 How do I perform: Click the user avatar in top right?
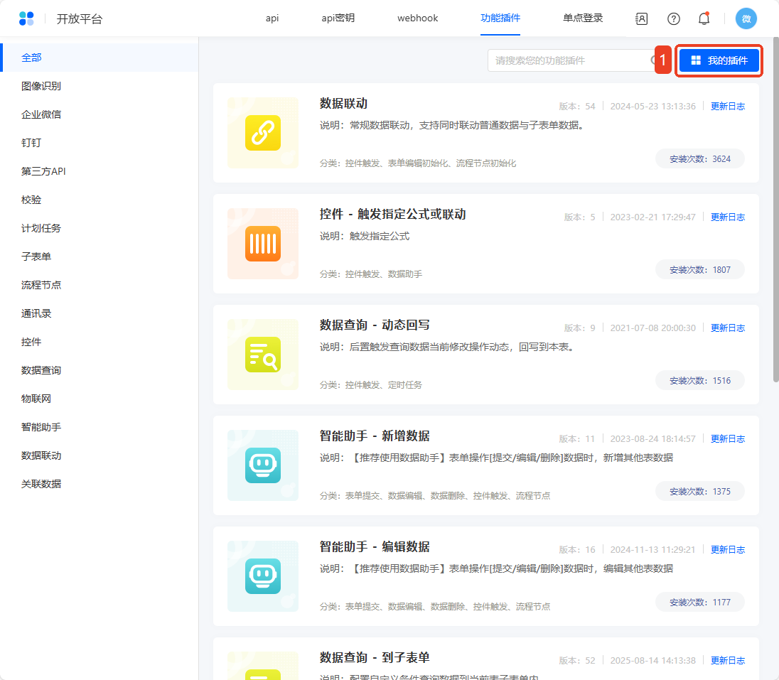(746, 19)
